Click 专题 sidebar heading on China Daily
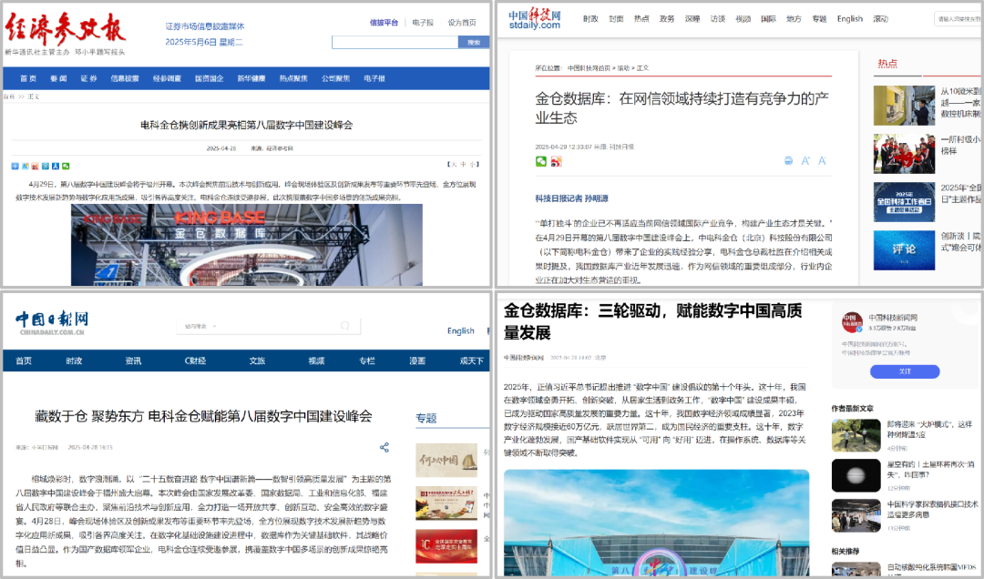 click(x=426, y=418)
